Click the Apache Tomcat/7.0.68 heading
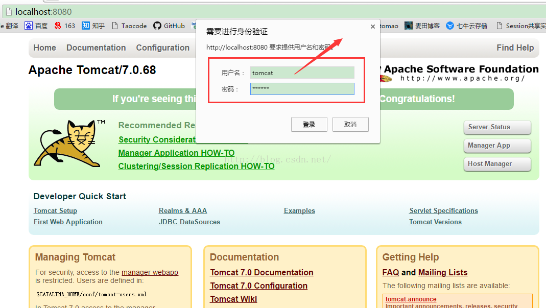 coord(92,70)
